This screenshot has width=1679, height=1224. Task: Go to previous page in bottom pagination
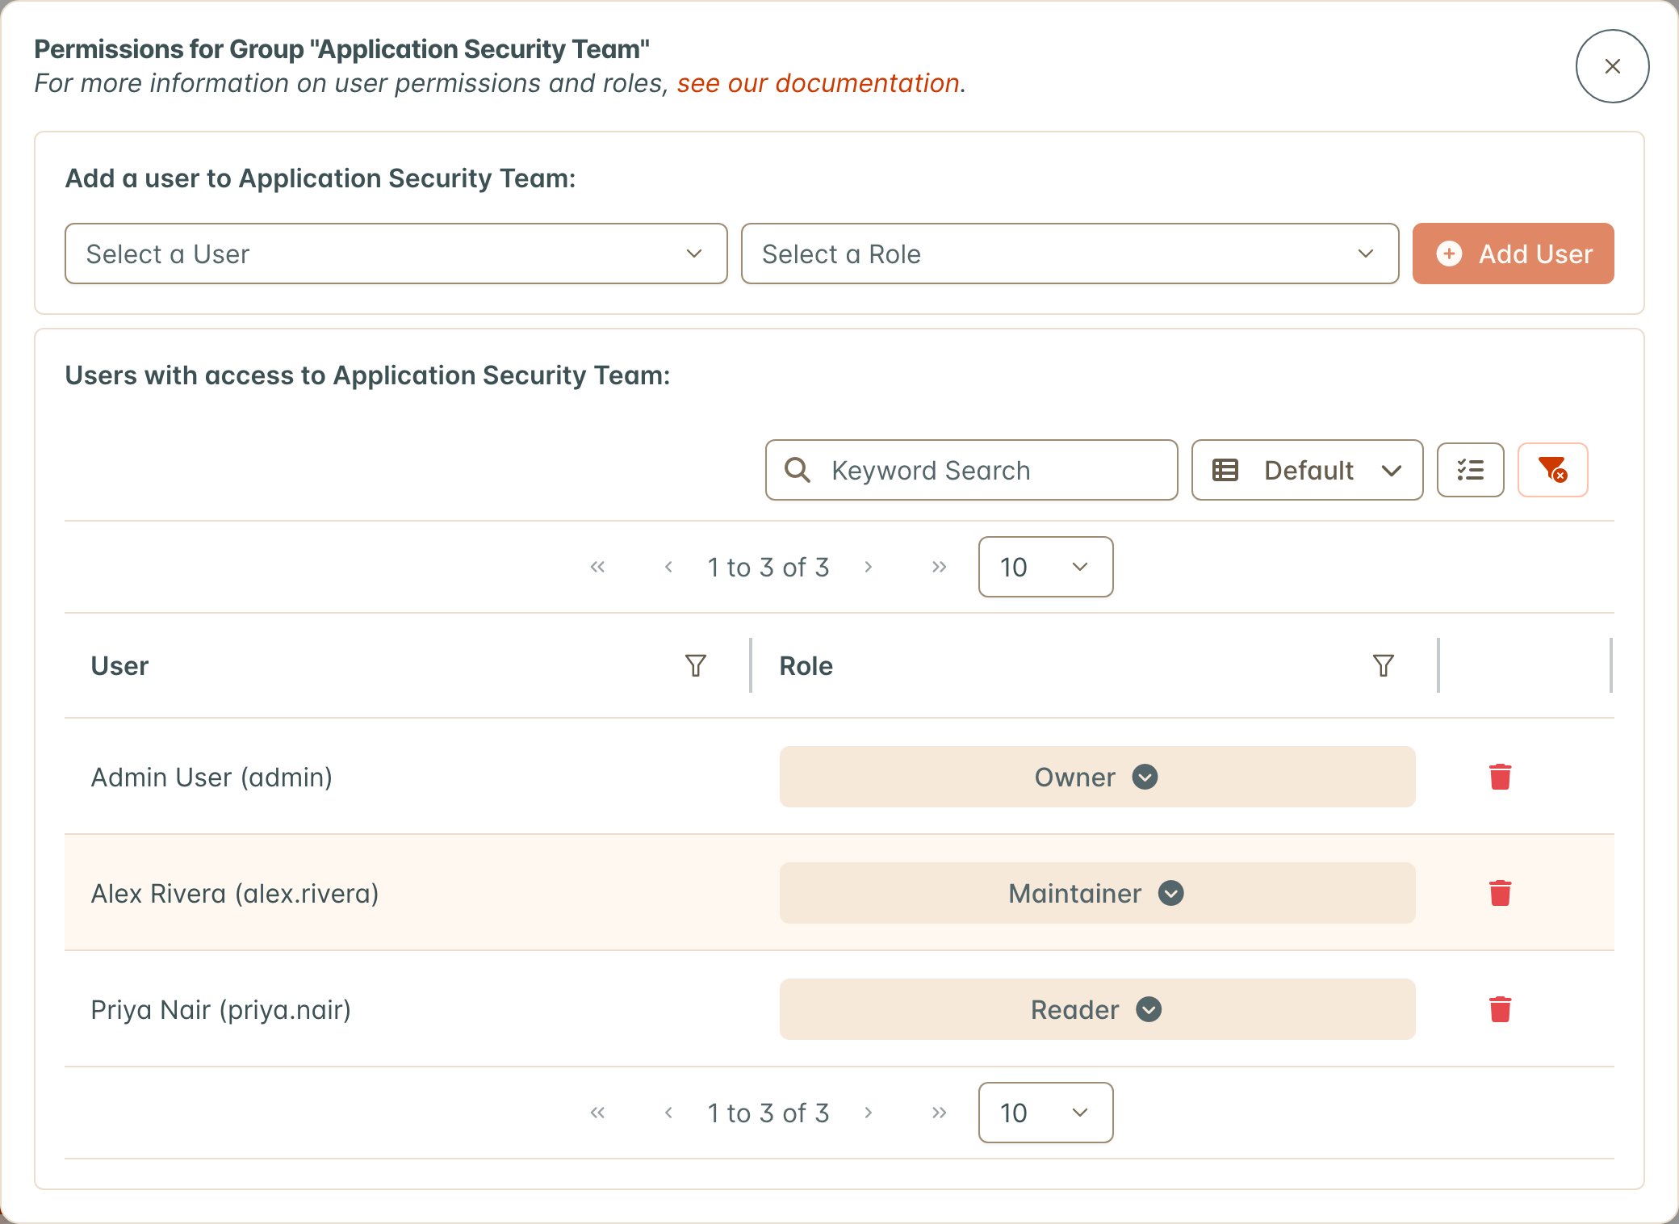tap(668, 1113)
